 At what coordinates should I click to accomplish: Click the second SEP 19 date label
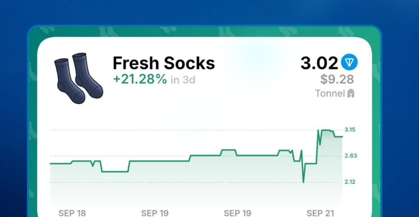click(x=238, y=213)
